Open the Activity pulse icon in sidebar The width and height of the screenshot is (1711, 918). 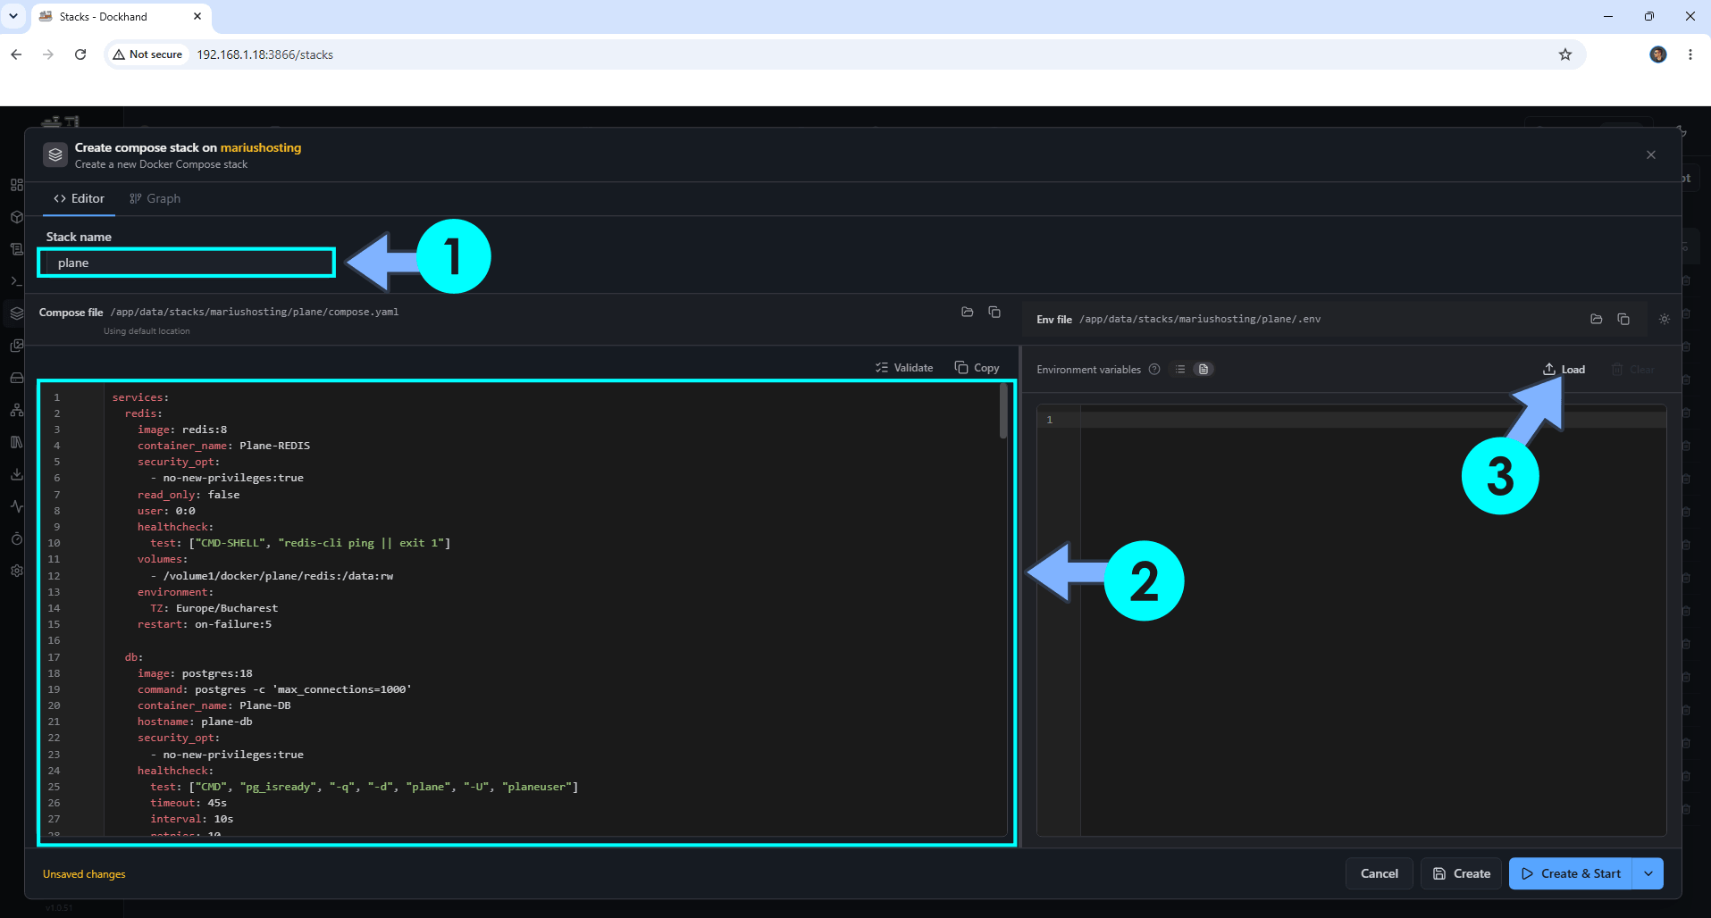click(x=16, y=506)
